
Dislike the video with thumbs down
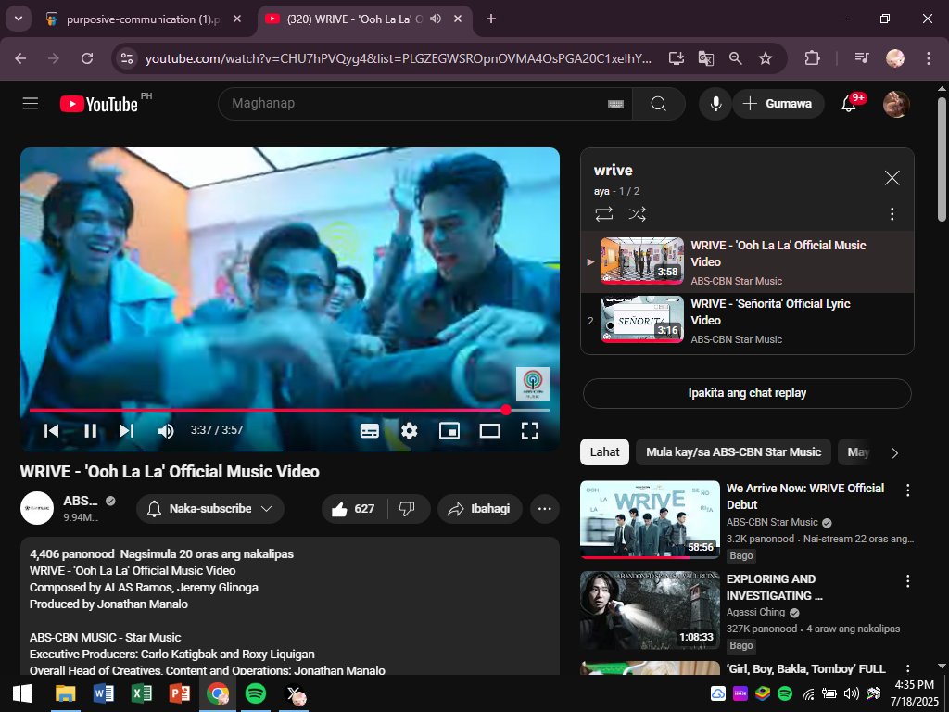tap(408, 509)
